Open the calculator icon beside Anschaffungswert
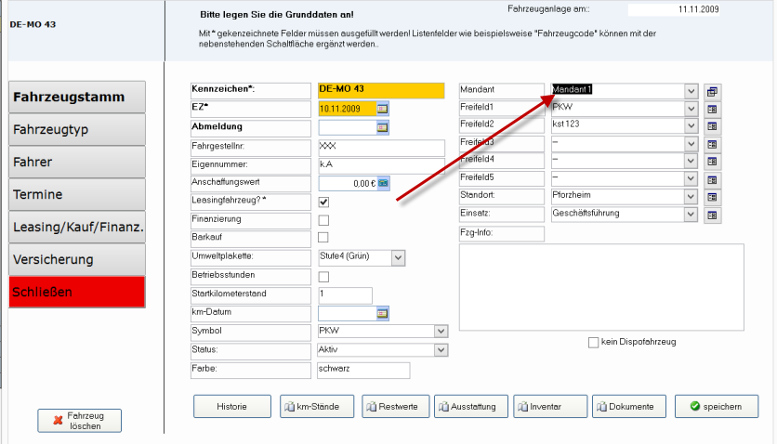This screenshot has height=444, width=777. pos(383,183)
